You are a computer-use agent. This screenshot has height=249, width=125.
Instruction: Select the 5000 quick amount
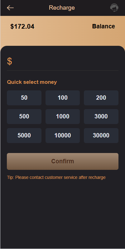[24, 136]
